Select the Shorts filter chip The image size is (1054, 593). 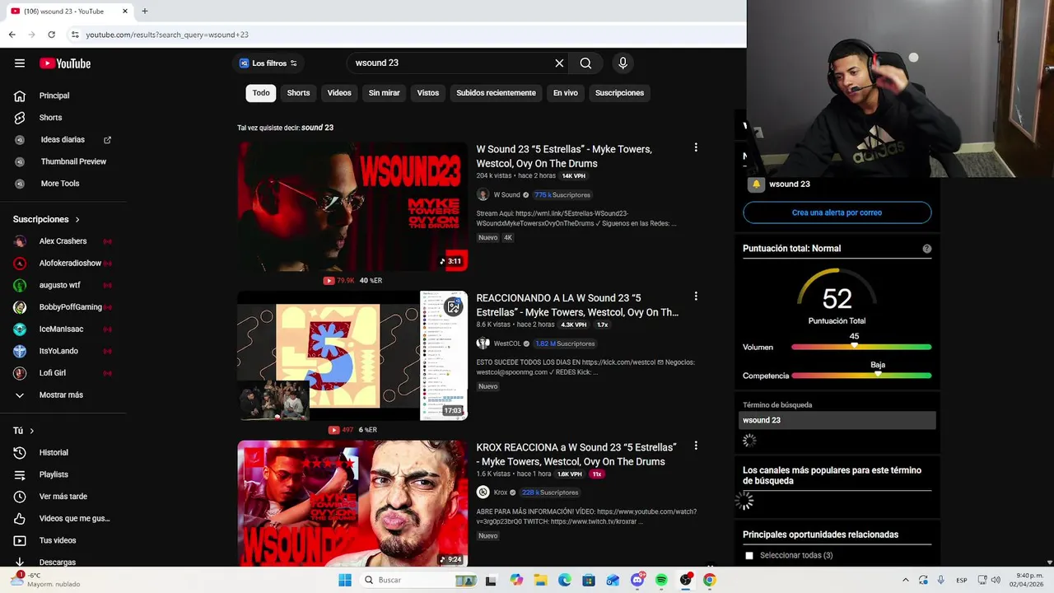298,93
